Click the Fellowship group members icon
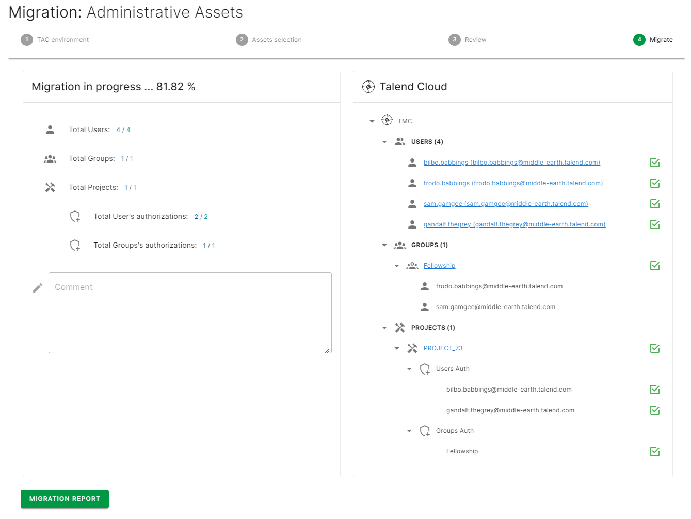The image size is (691, 519). (412, 265)
